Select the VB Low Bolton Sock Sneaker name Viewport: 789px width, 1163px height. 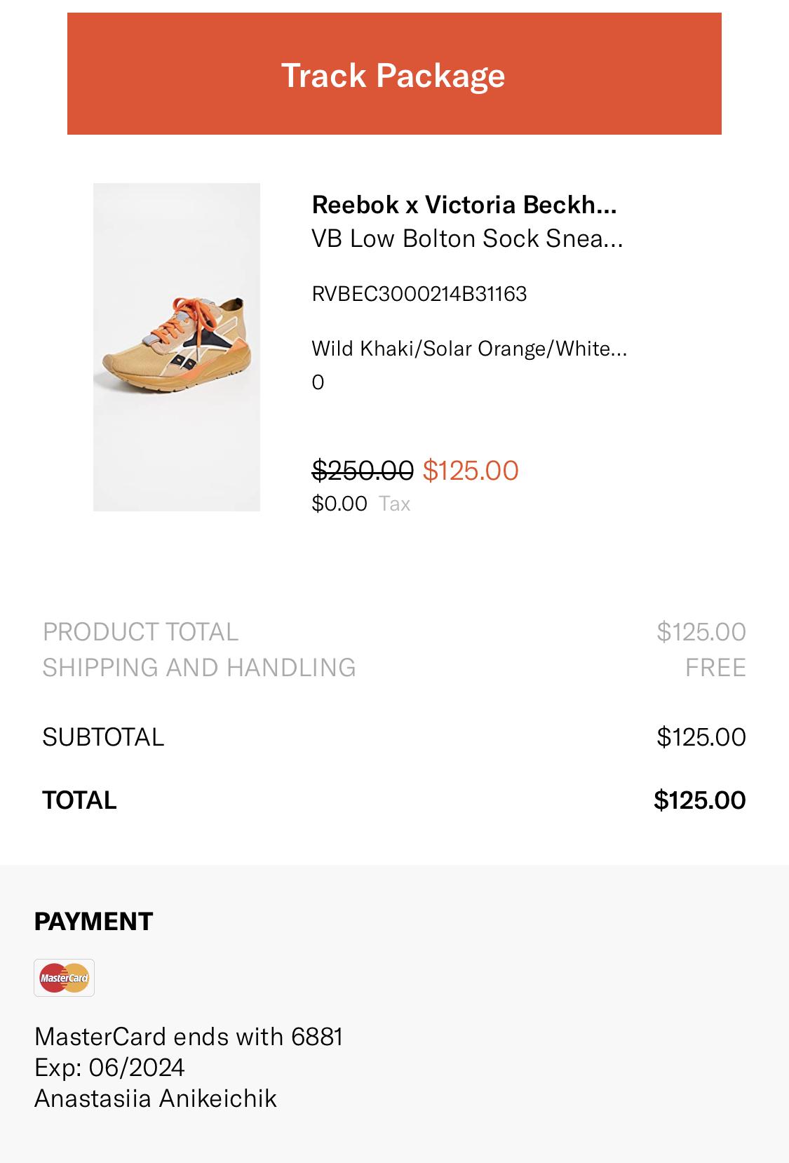tap(467, 238)
